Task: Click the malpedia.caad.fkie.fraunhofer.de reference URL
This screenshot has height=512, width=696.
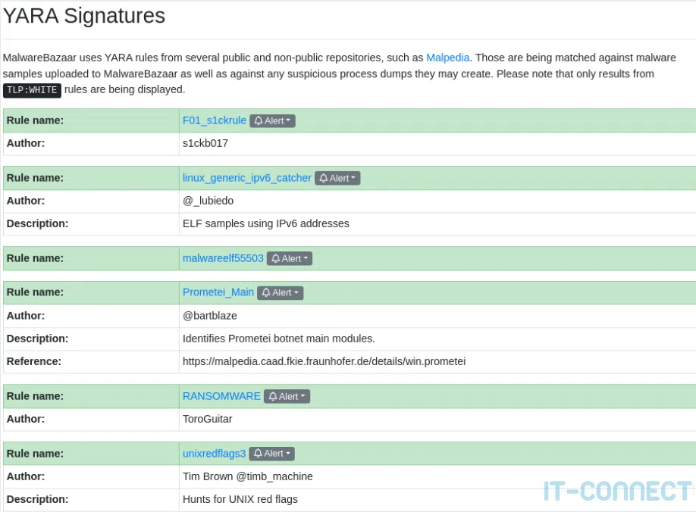Action: pos(324,362)
